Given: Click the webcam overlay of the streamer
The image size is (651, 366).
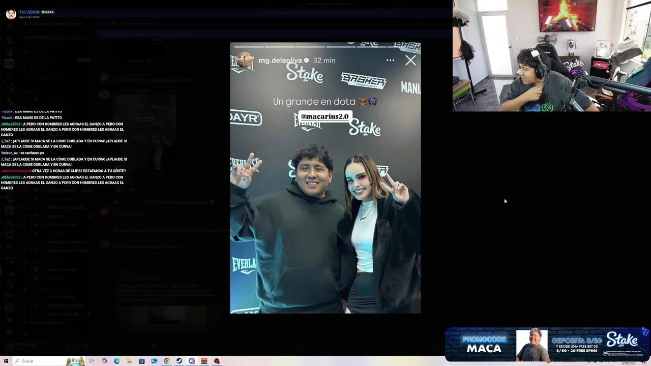Looking at the screenshot, I should 552,55.
